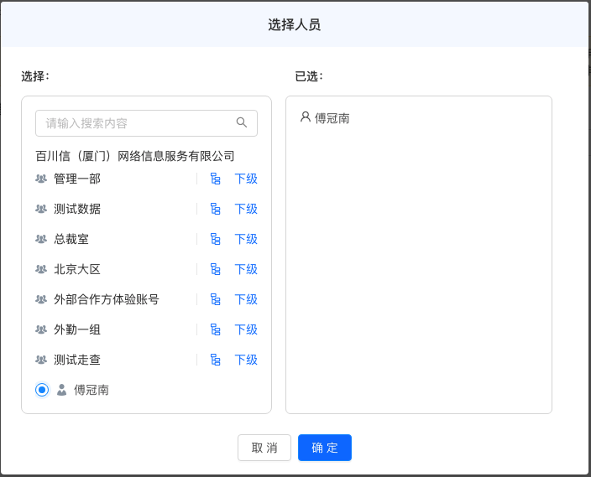Toggle the radio button for 傅冠南
This screenshot has width=591, height=477.
pyautogui.click(x=42, y=390)
